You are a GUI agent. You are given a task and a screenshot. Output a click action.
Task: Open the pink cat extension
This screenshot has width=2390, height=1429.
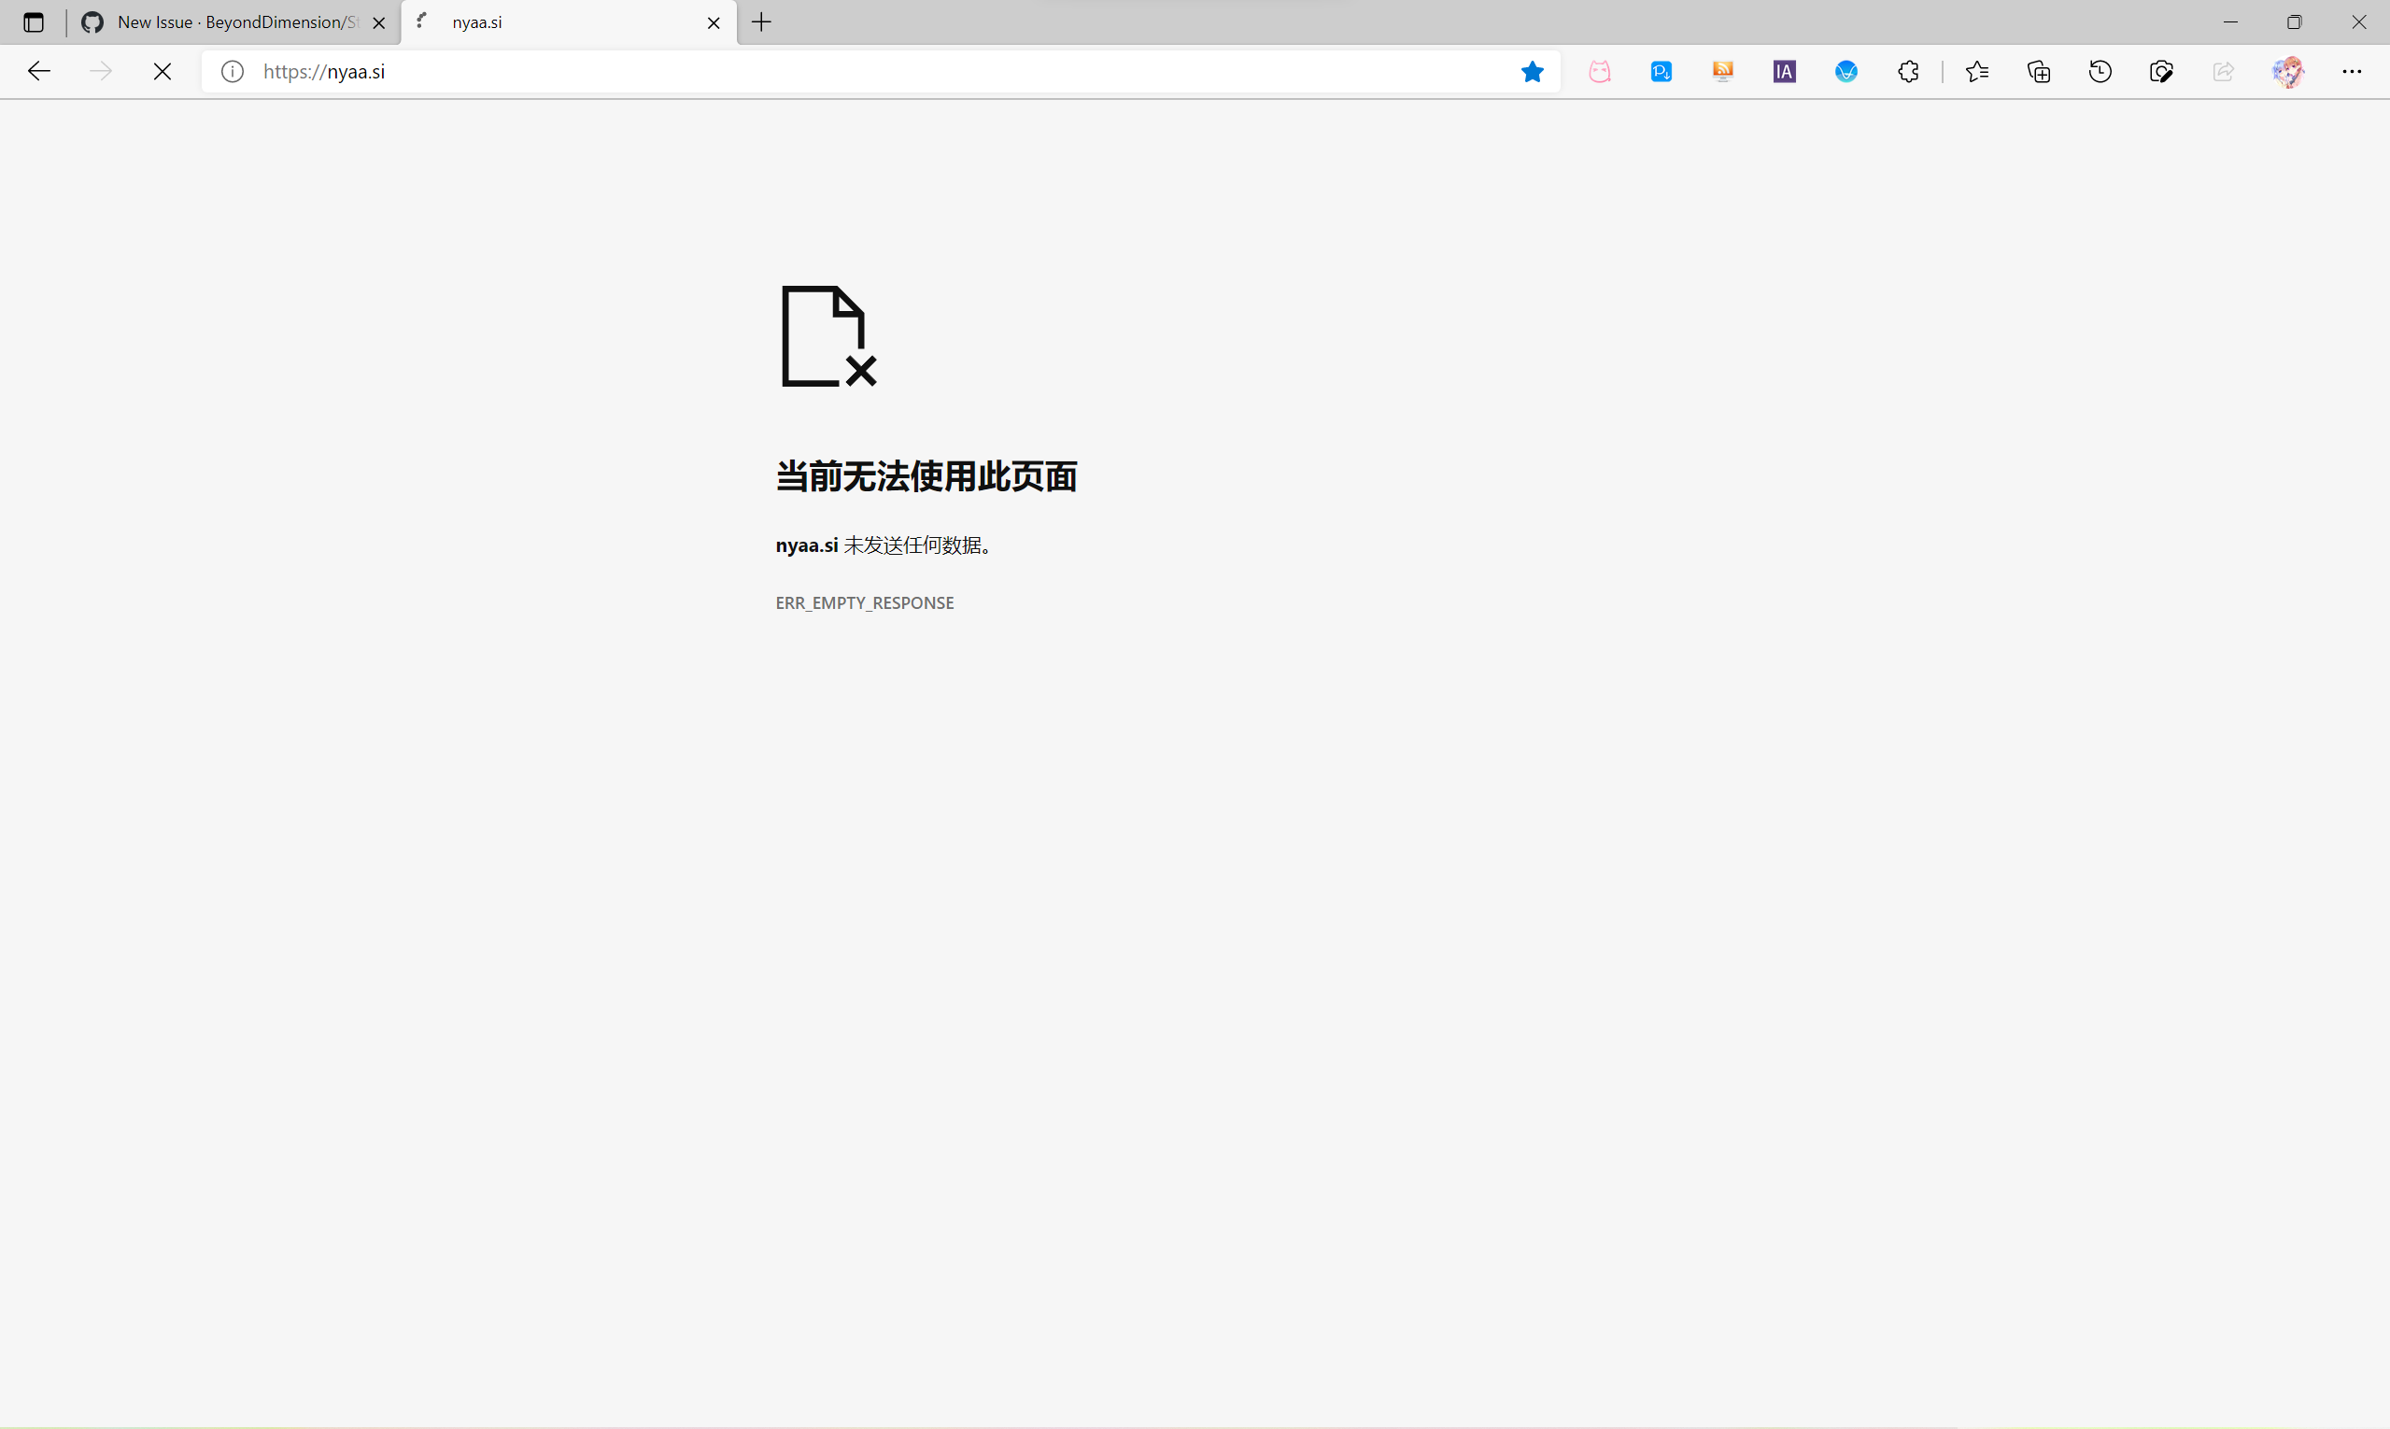(x=1600, y=71)
